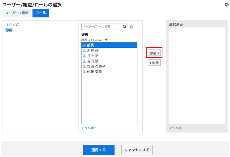Click すべて選択 under 選択済み list
Screen dimensions: 230x157
click(176, 128)
